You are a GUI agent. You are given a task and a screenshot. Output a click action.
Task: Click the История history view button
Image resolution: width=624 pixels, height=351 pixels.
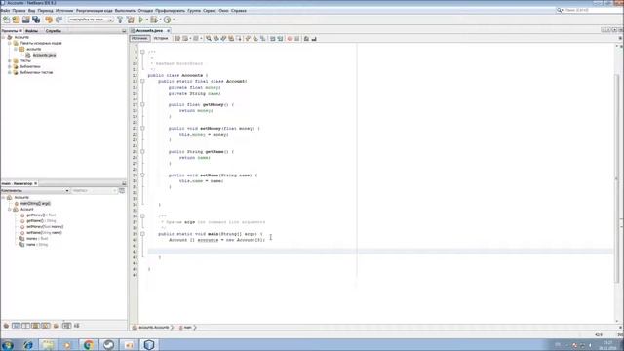(161, 39)
